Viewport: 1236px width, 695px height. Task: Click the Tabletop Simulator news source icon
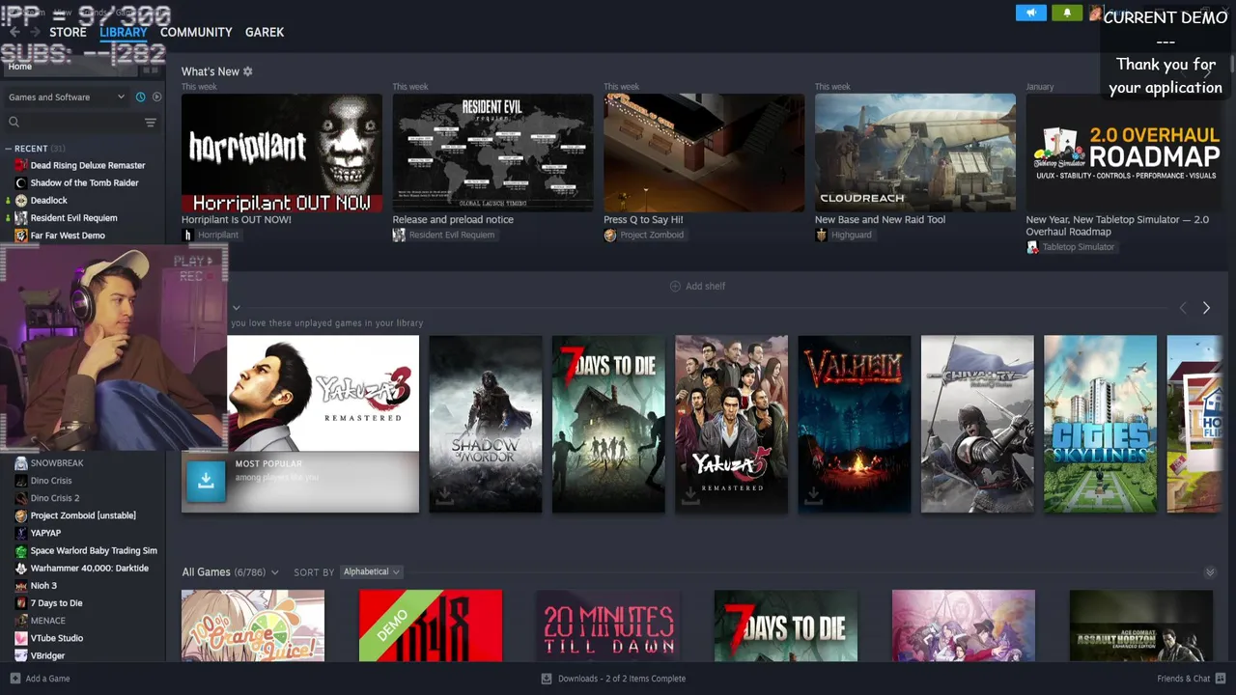click(1032, 247)
